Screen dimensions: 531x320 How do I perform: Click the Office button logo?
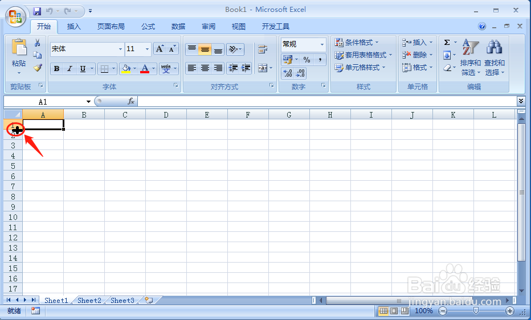coord(15,16)
